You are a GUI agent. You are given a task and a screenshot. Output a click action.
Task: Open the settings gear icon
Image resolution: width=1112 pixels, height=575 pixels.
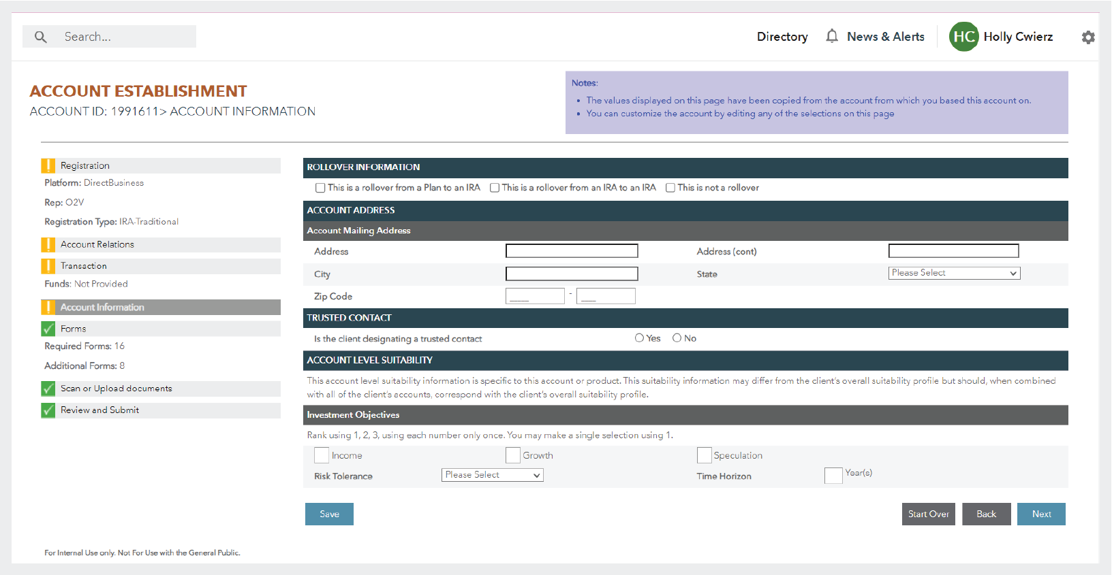tap(1088, 37)
